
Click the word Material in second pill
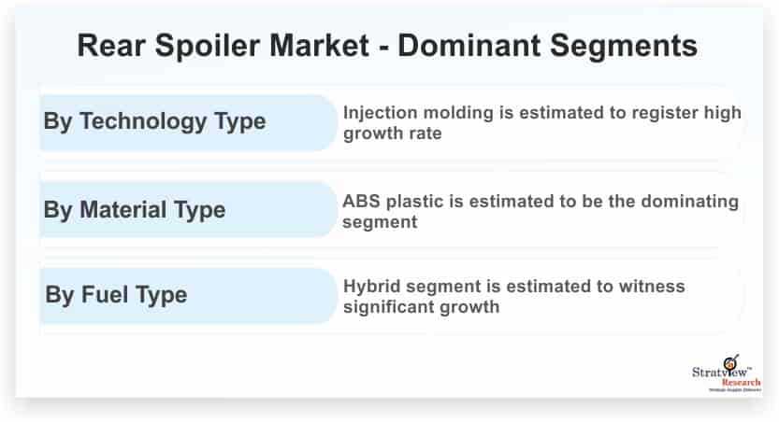pos(123,210)
